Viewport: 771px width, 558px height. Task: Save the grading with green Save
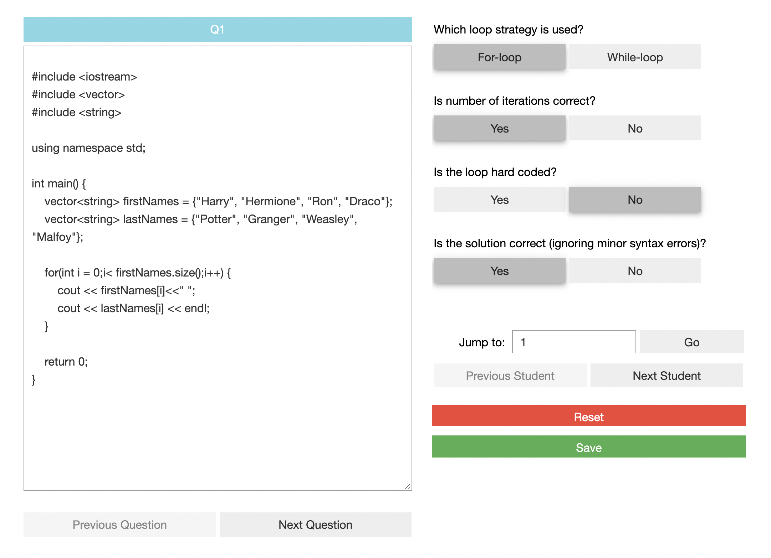click(589, 447)
